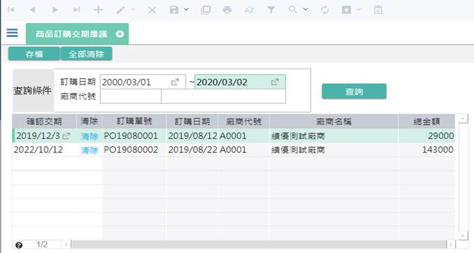This screenshot has width=474, height=253.
Task: Click the 訂購日期 column header
Action: point(192,122)
